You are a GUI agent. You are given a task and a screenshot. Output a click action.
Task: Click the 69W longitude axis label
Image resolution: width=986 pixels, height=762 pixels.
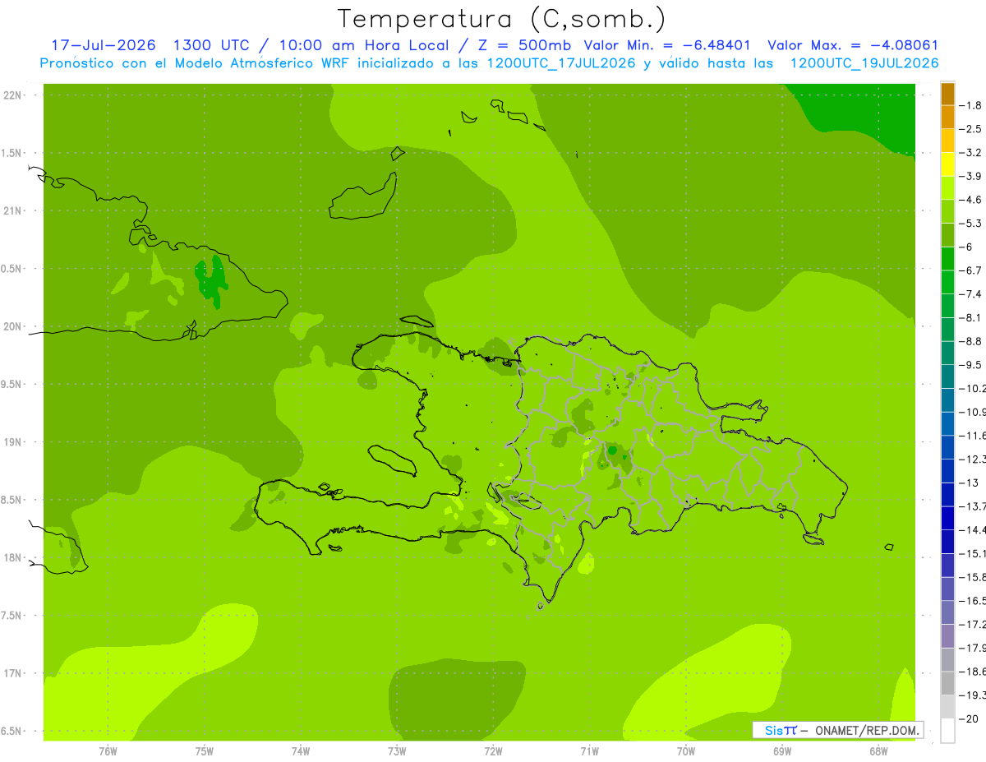781,751
